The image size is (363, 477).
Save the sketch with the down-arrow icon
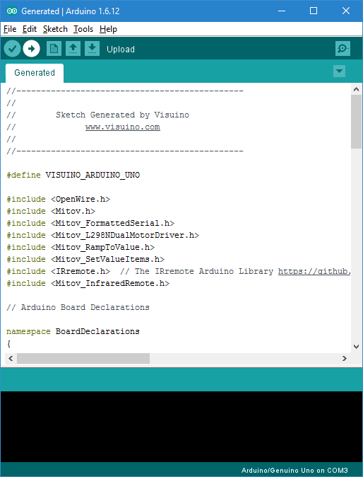click(92, 49)
